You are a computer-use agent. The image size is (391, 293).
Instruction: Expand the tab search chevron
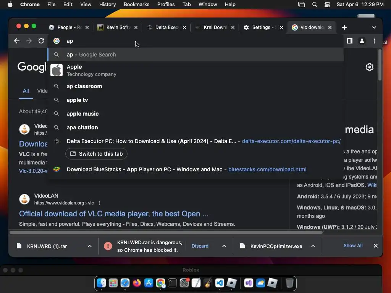point(374,27)
